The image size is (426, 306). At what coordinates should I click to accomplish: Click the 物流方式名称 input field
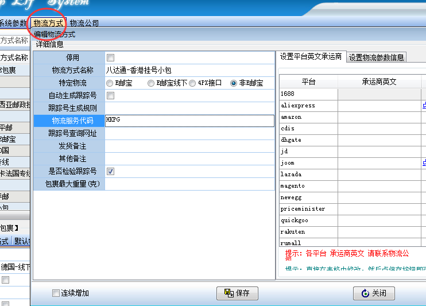189,71
